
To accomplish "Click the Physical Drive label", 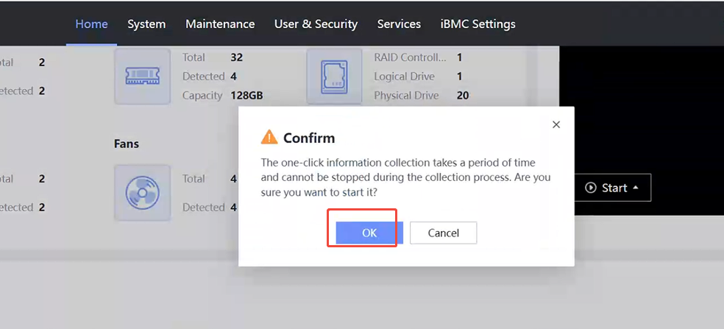I will click(x=406, y=95).
